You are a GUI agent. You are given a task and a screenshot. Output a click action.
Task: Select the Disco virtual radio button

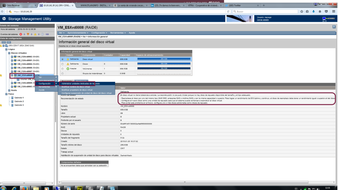coord(63,59)
